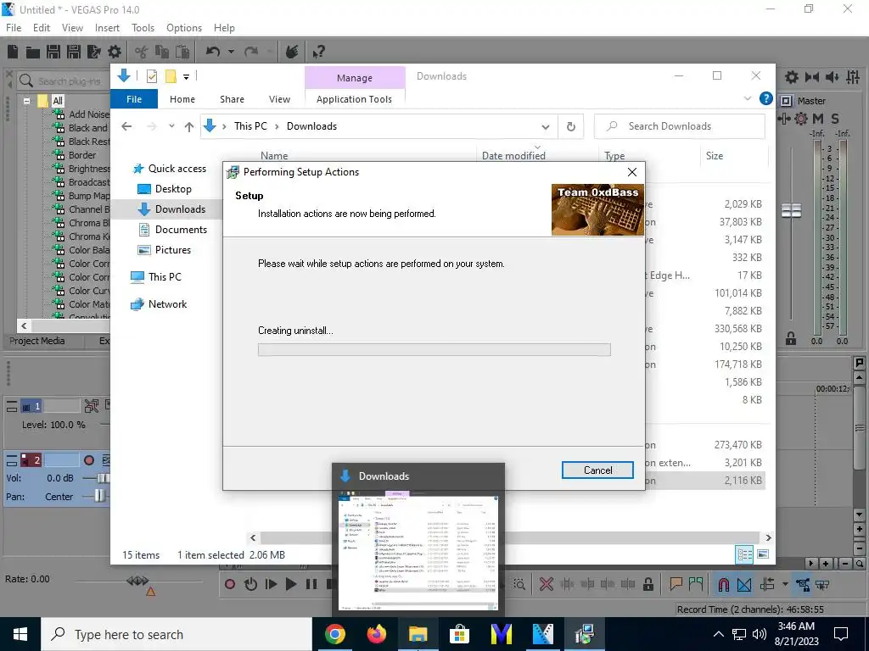Open the Explorer recent locations dropdown
The width and height of the screenshot is (869, 651).
[171, 126]
